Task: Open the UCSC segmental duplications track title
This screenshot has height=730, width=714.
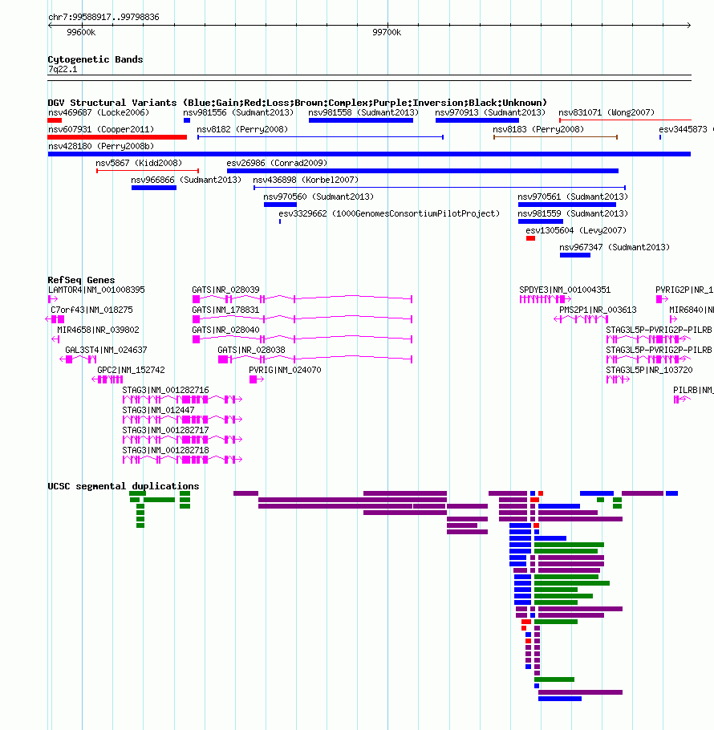Action: (x=124, y=486)
